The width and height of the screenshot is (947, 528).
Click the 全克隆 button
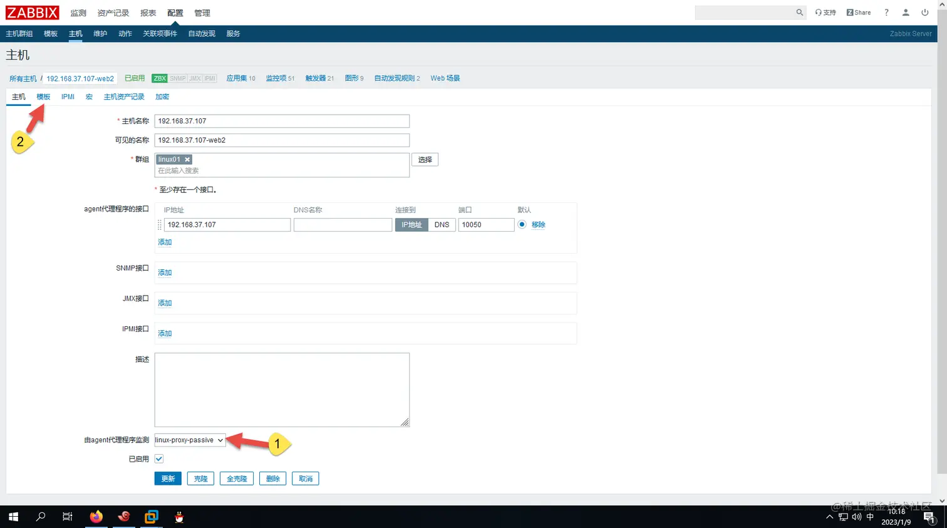point(237,479)
